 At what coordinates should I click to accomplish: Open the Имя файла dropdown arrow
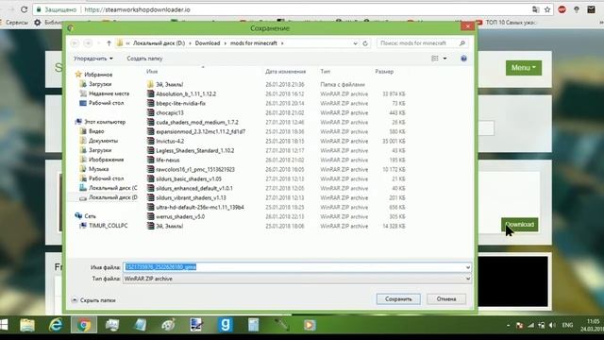coord(468,267)
